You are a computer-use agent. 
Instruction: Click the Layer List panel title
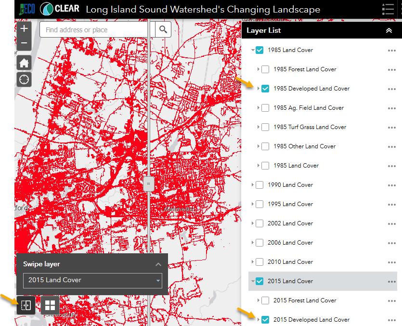pyautogui.click(x=263, y=30)
